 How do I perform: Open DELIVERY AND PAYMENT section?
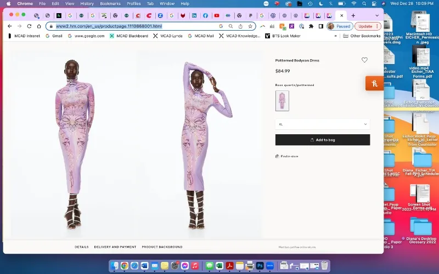(x=115, y=247)
